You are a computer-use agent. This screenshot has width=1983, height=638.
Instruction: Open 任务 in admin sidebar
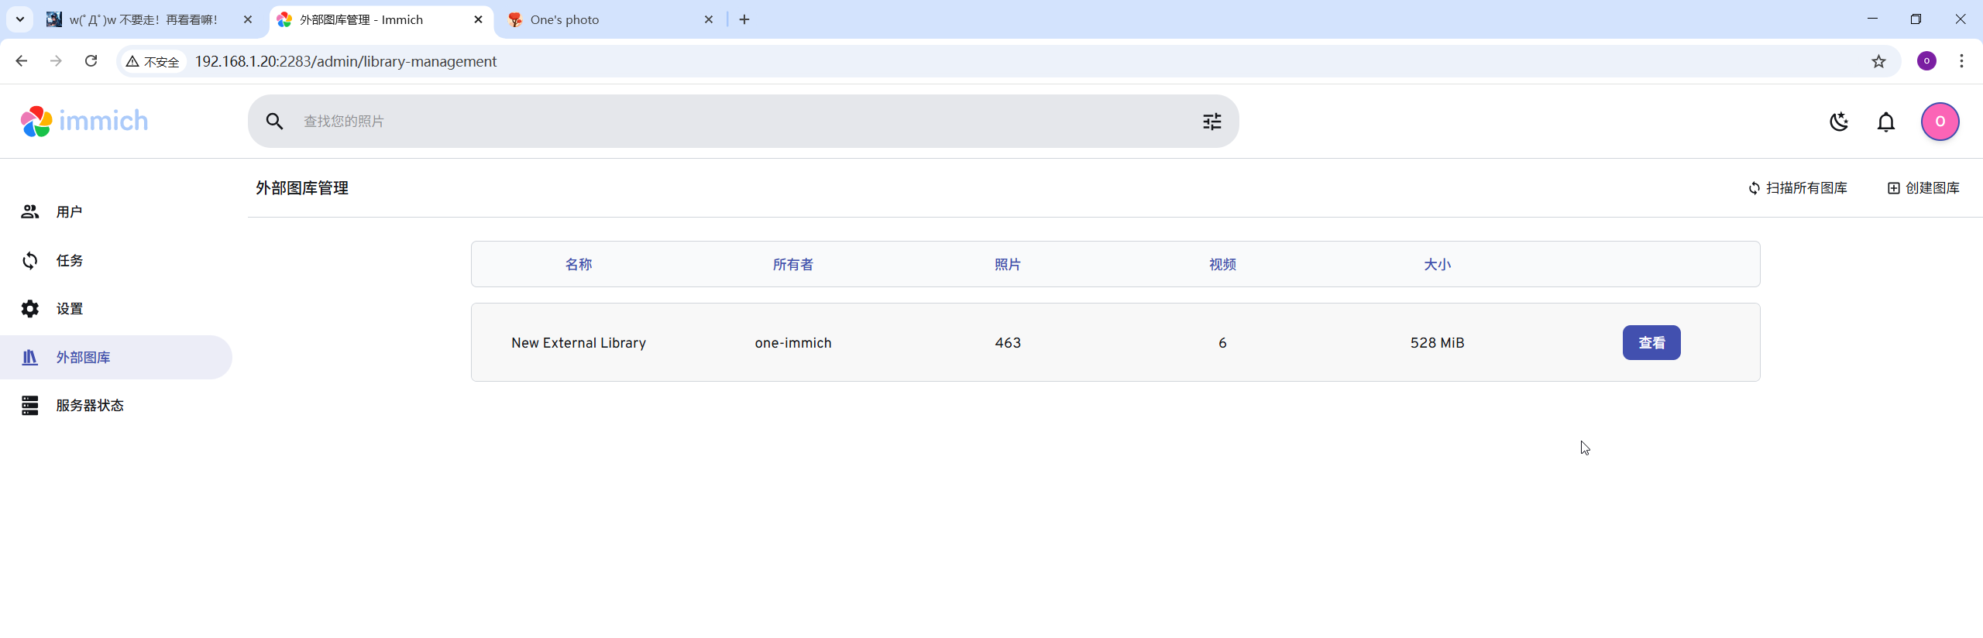[x=69, y=261]
